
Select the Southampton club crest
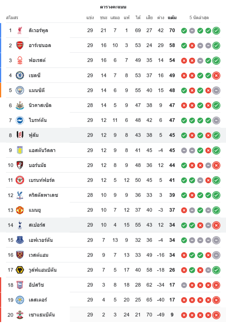20,315
